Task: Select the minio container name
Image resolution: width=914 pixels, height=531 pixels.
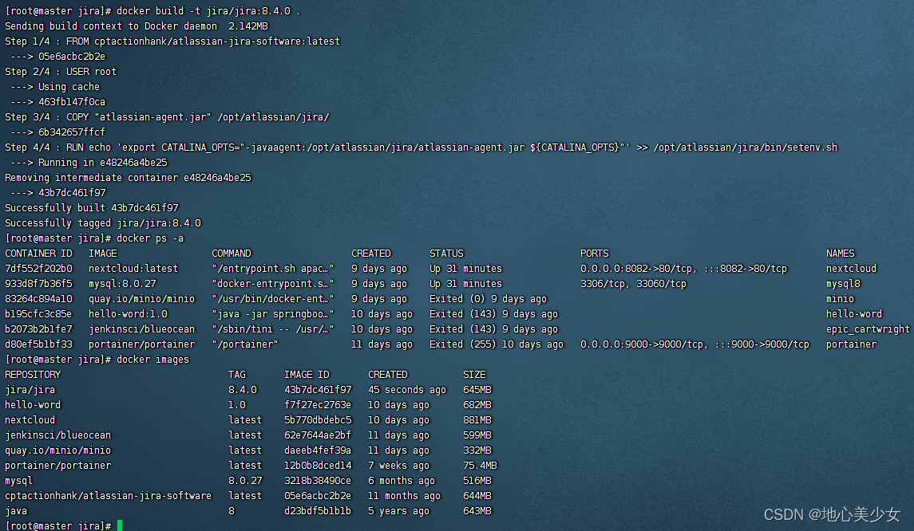Action: pos(840,299)
